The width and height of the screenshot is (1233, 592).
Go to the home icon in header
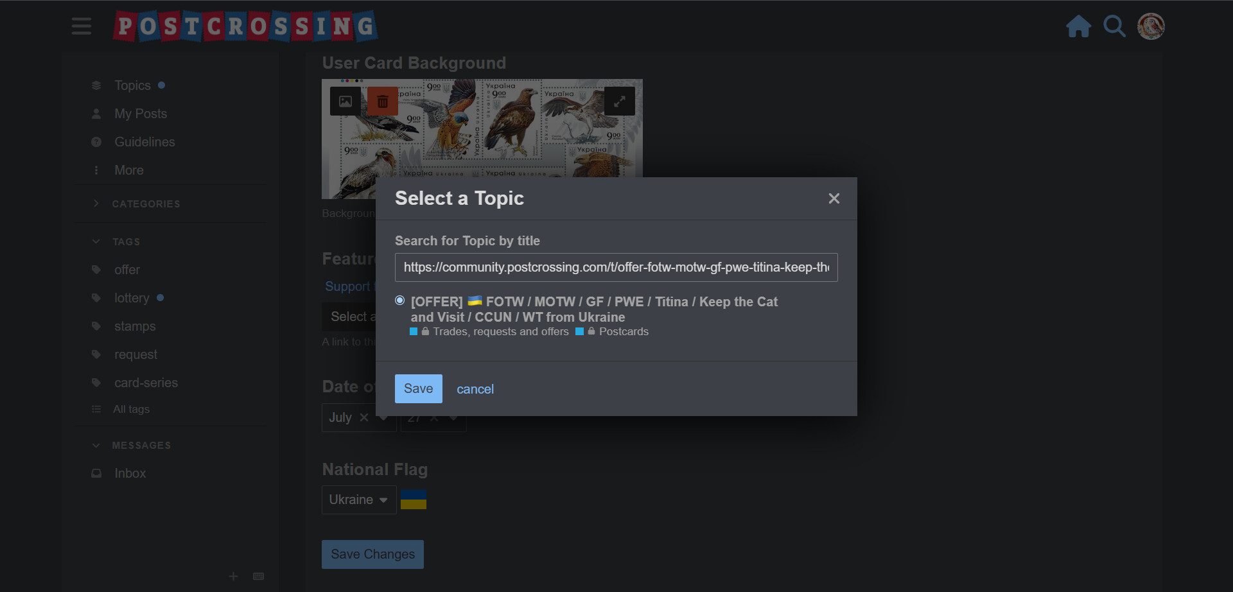(x=1079, y=26)
